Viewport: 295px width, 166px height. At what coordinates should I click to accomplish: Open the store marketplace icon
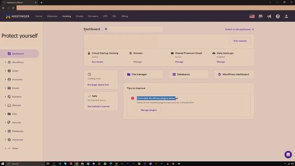[x=260, y=17]
